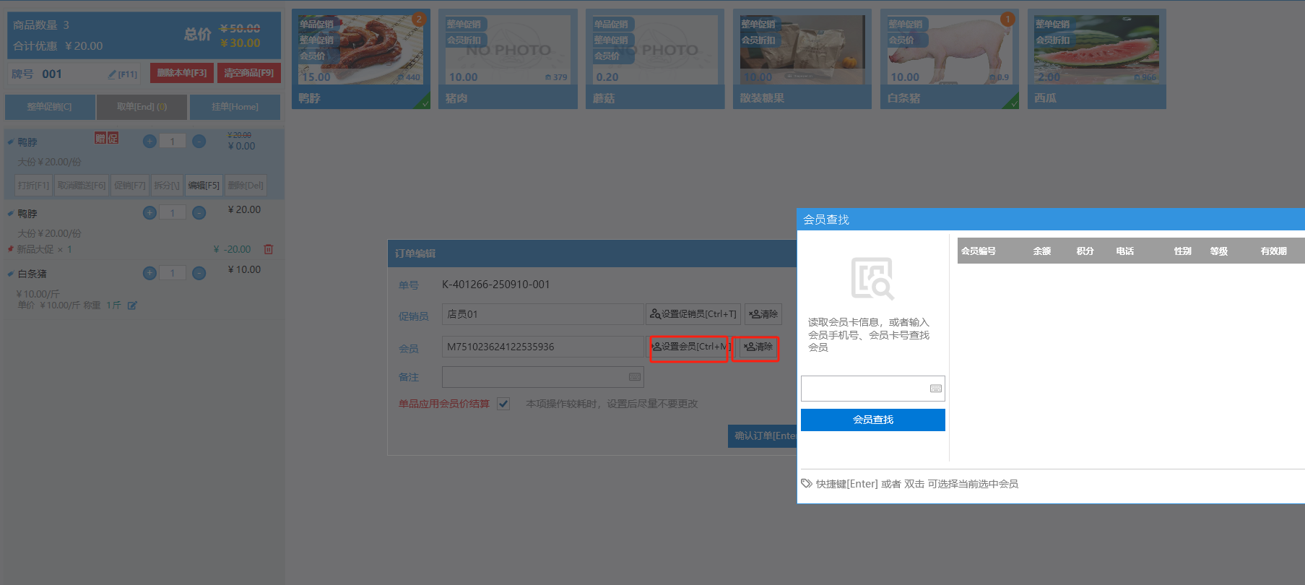This screenshot has width=1305, height=585.
Task: Click the weight edit icon under 白条猪
Action: pyautogui.click(x=132, y=305)
